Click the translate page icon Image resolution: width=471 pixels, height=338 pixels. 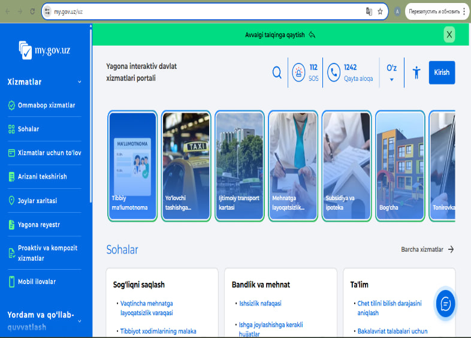369,11
